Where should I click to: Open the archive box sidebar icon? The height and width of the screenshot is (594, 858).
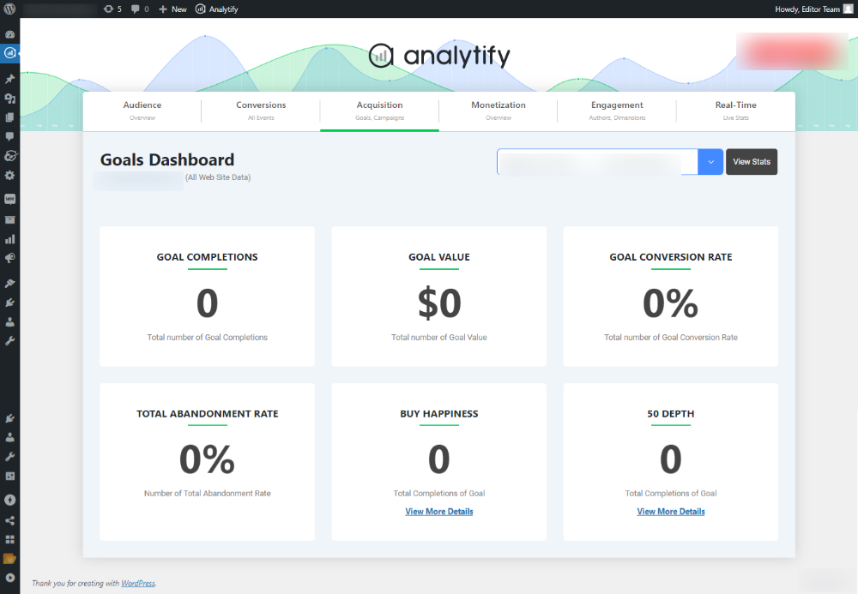pyautogui.click(x=9, y=219)
